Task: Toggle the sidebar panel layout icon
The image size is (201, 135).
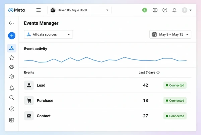Action: coord(12,120)
